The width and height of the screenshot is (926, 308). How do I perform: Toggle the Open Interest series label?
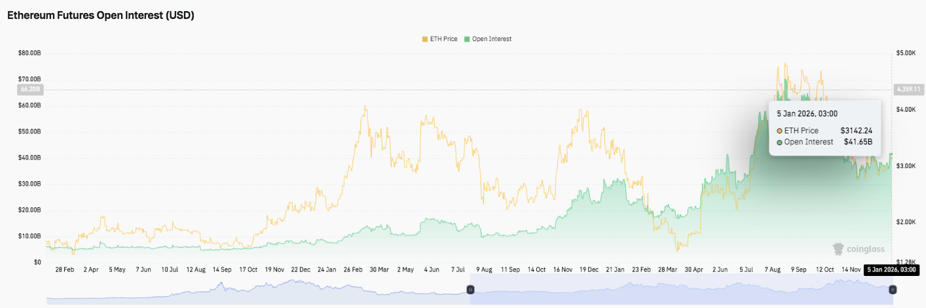coord(491,39)
